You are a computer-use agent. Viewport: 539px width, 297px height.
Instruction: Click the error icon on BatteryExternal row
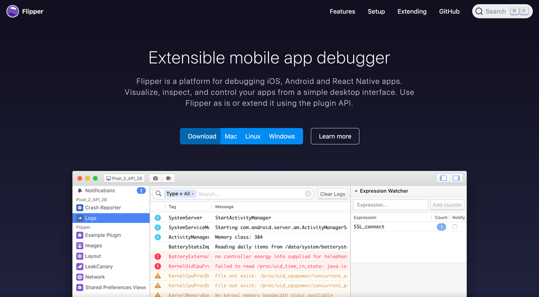tap(158, 257)
